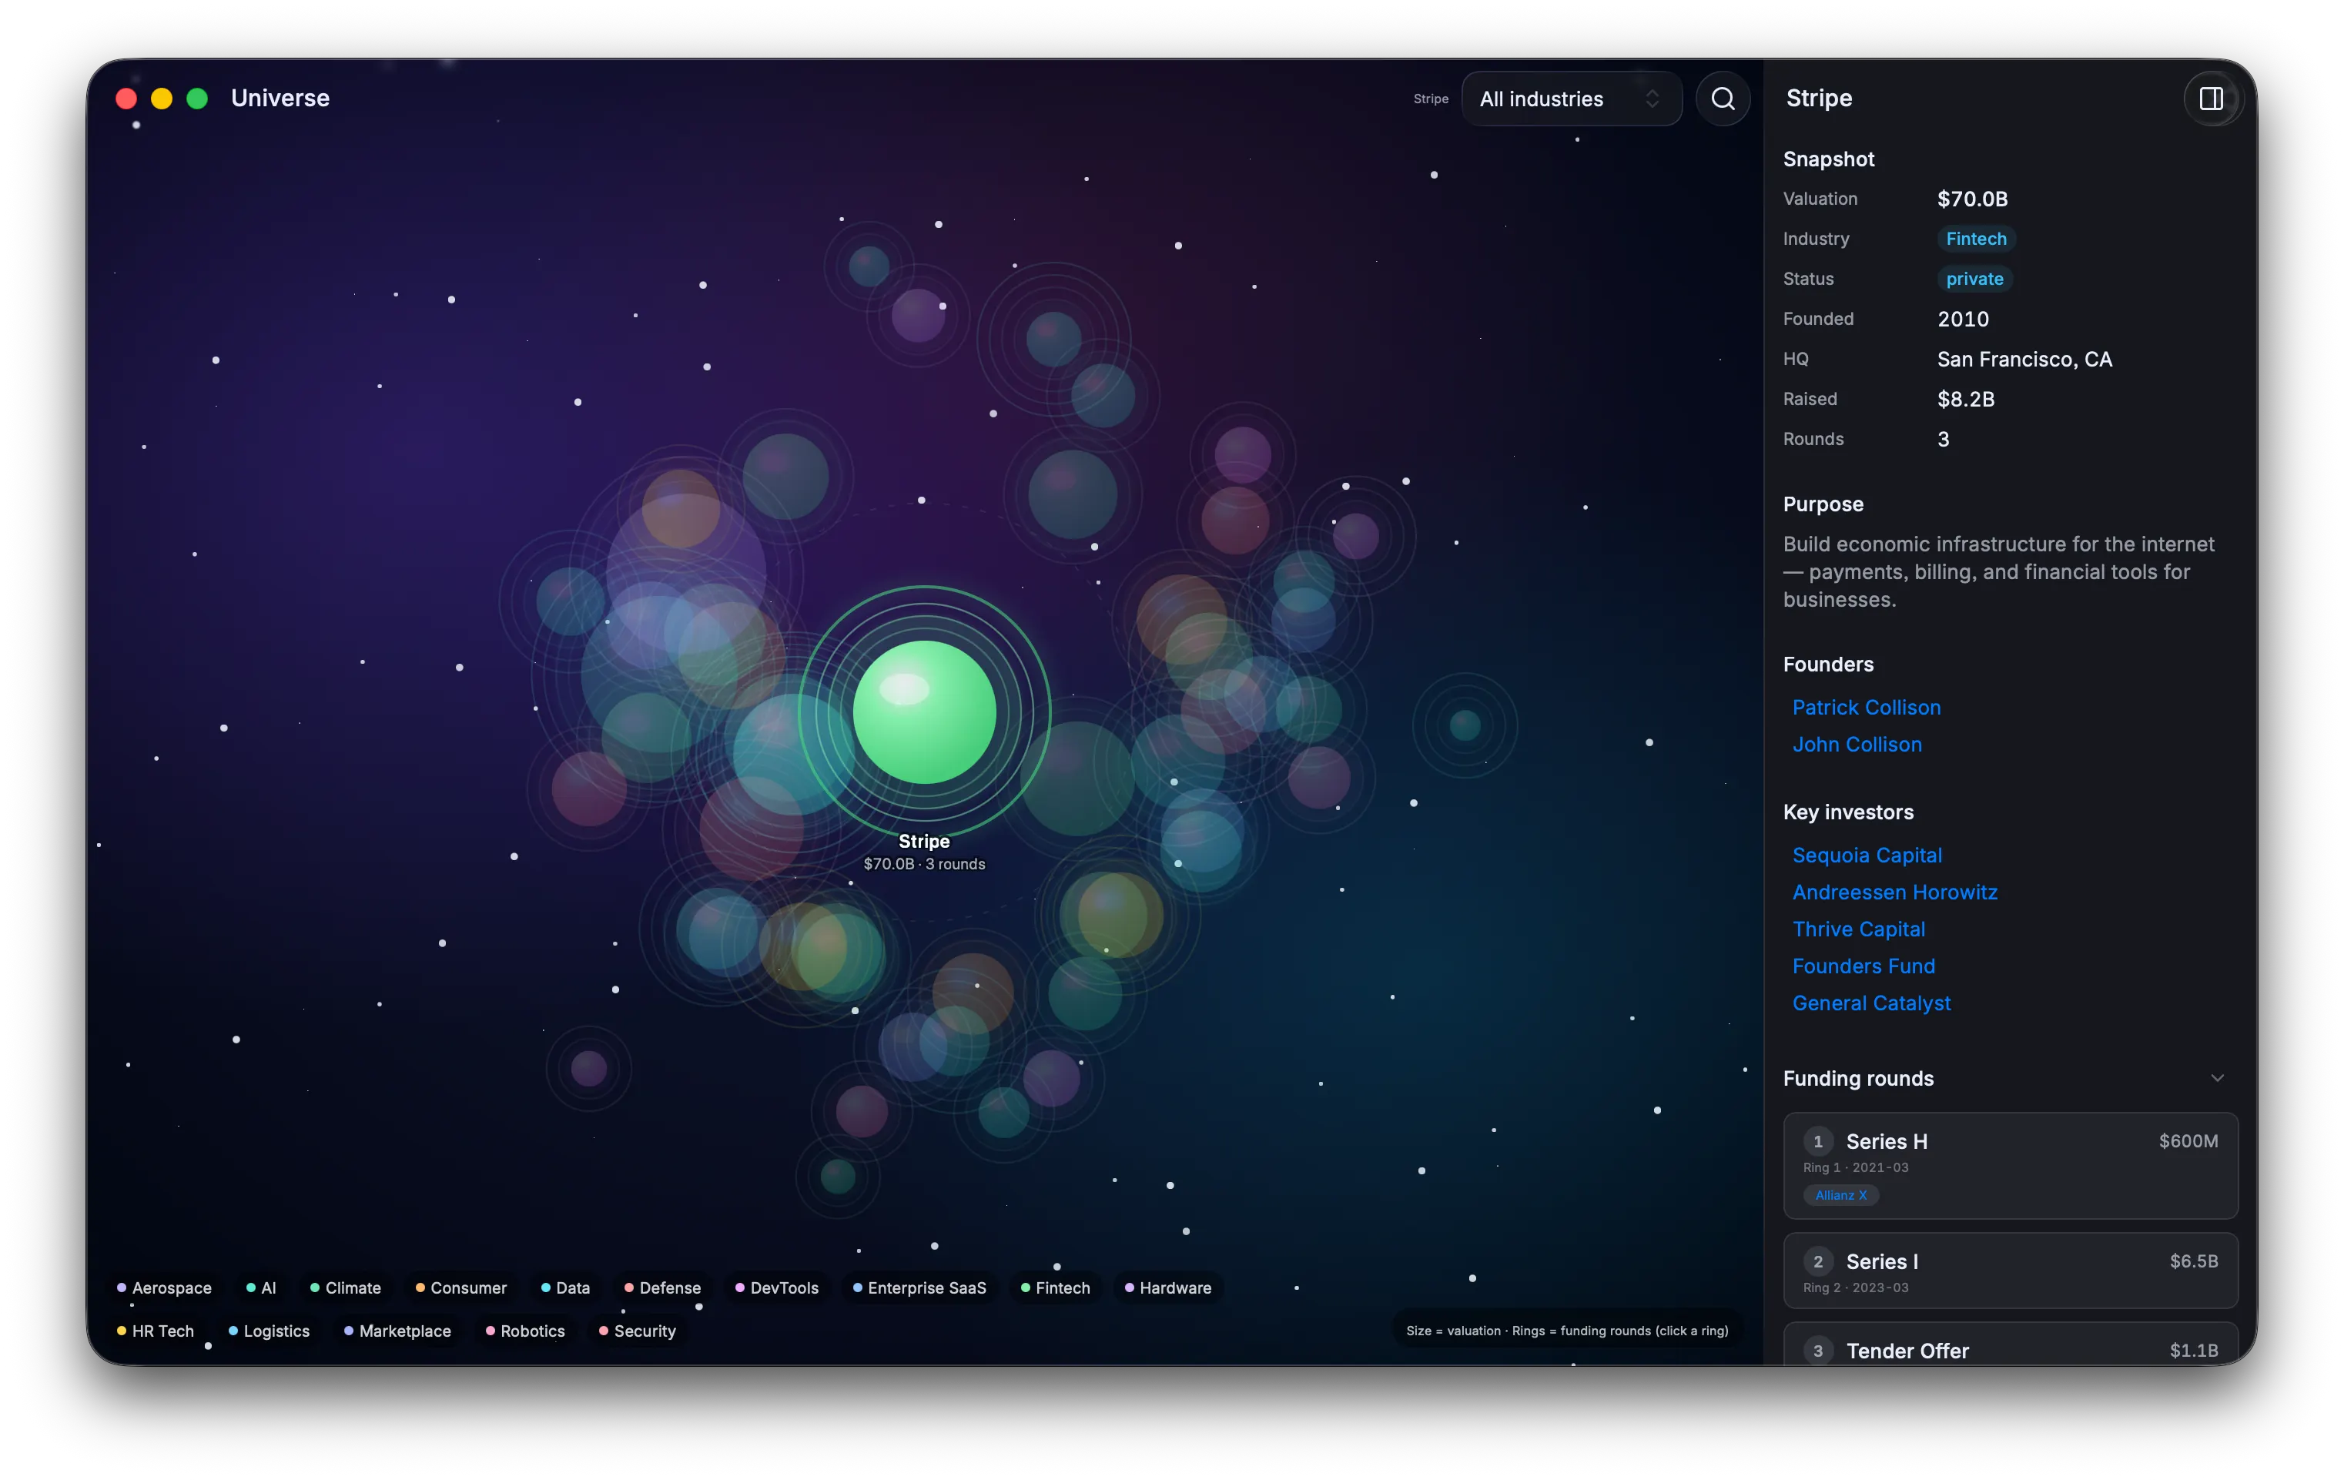Click the 2010 founded year value

(1962, 320)
